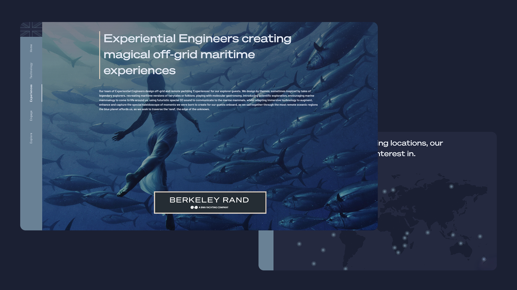Open the Engage sidebar section
The image size is (517, 290).
point(31,115)
